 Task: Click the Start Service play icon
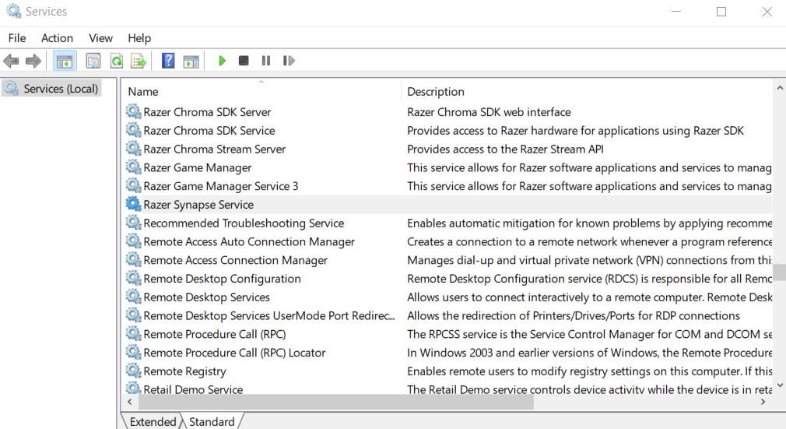click(222, 61)
